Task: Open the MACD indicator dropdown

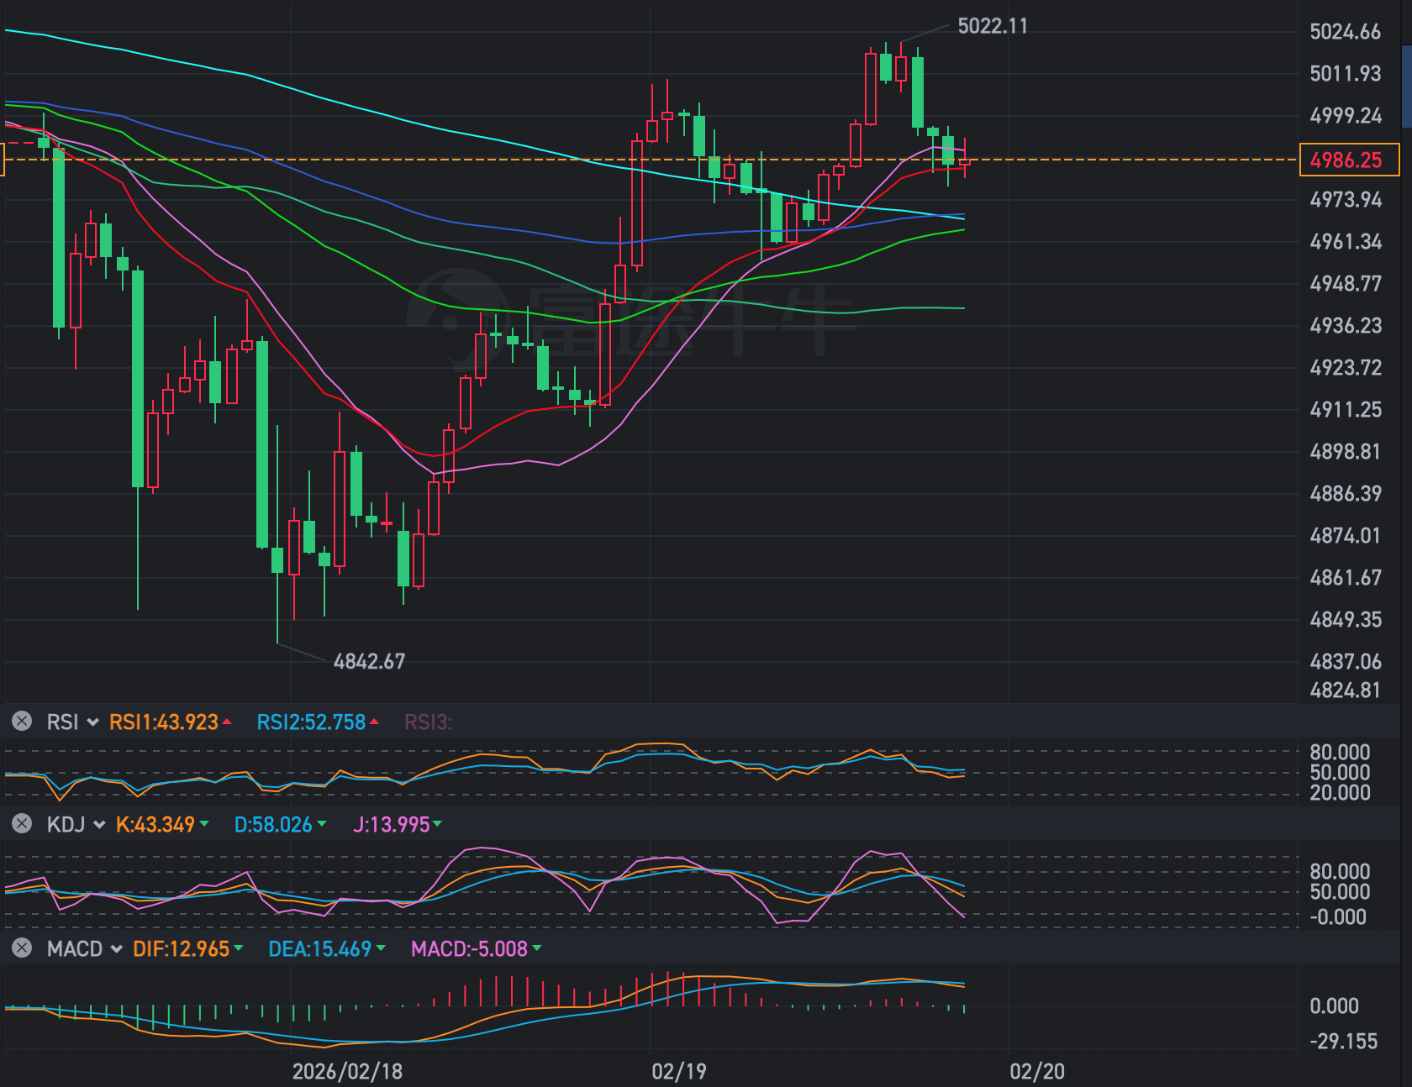Action: coord(116,949)
